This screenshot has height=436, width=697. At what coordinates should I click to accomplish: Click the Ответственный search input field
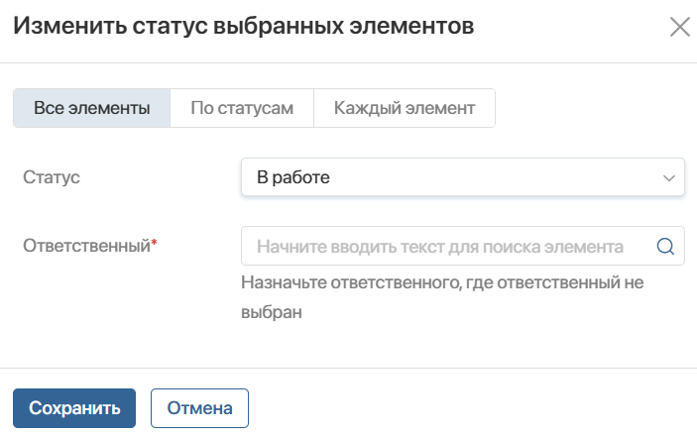point(463,246)
